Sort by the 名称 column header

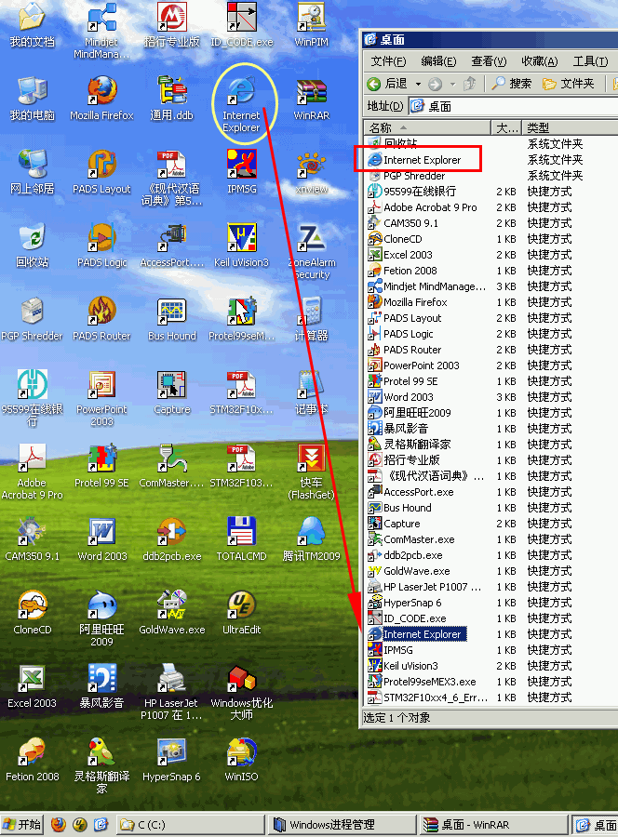[427, 127]
